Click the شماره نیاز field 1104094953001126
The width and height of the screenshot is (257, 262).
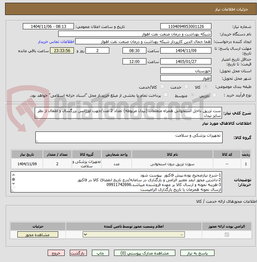point(186,26)
